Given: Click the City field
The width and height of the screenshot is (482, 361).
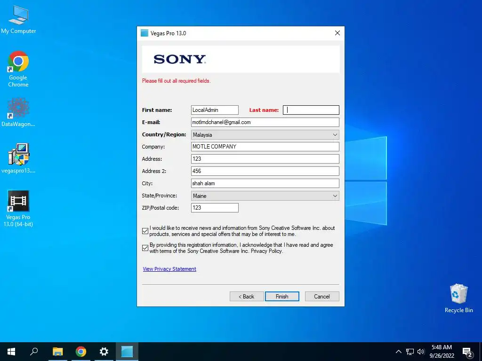Looking at the screenshot, I should [x=265, y=183].
